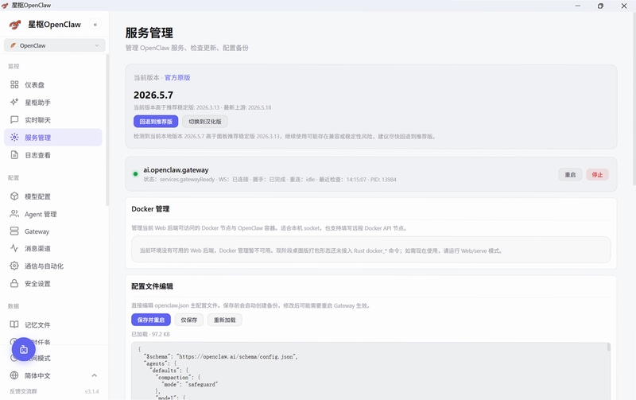Click the ai.openclaw.gateway service name

pos(176,170)
